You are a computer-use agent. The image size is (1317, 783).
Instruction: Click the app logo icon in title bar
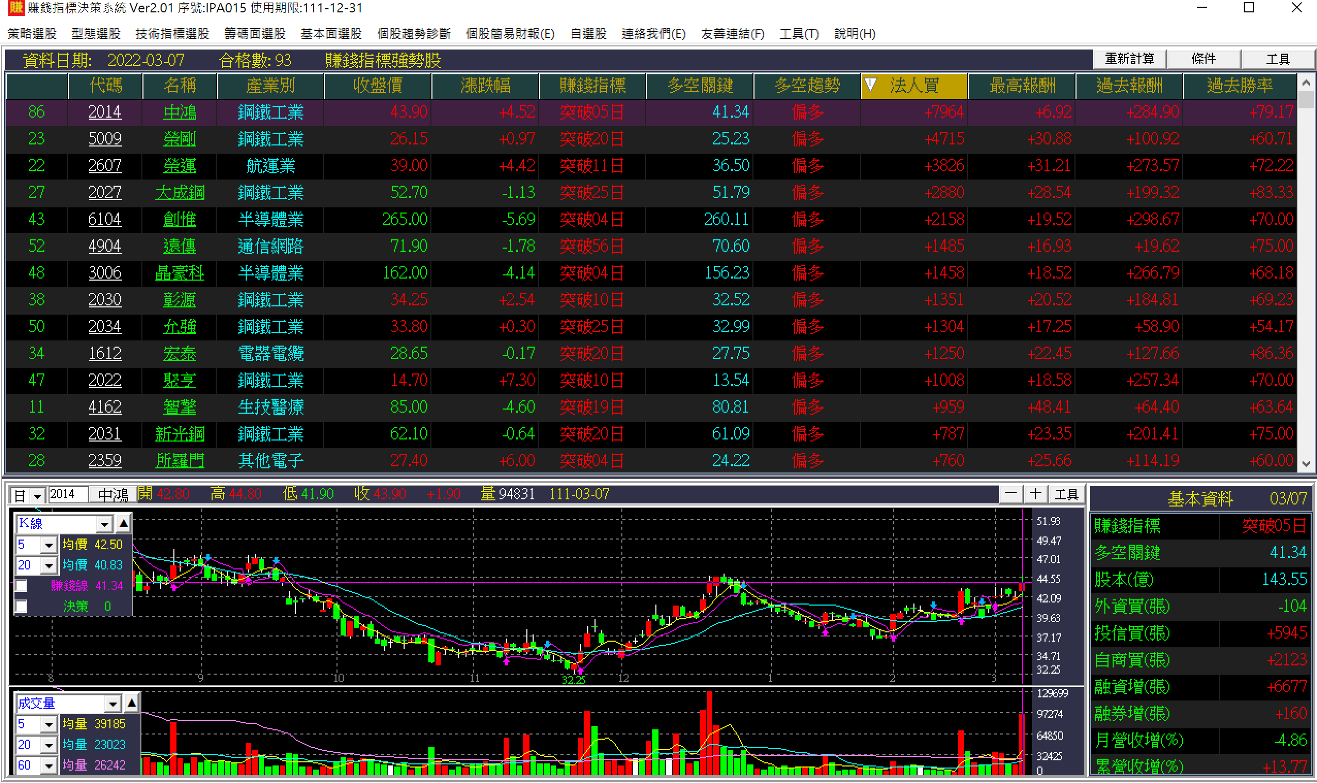pos(16,8)
